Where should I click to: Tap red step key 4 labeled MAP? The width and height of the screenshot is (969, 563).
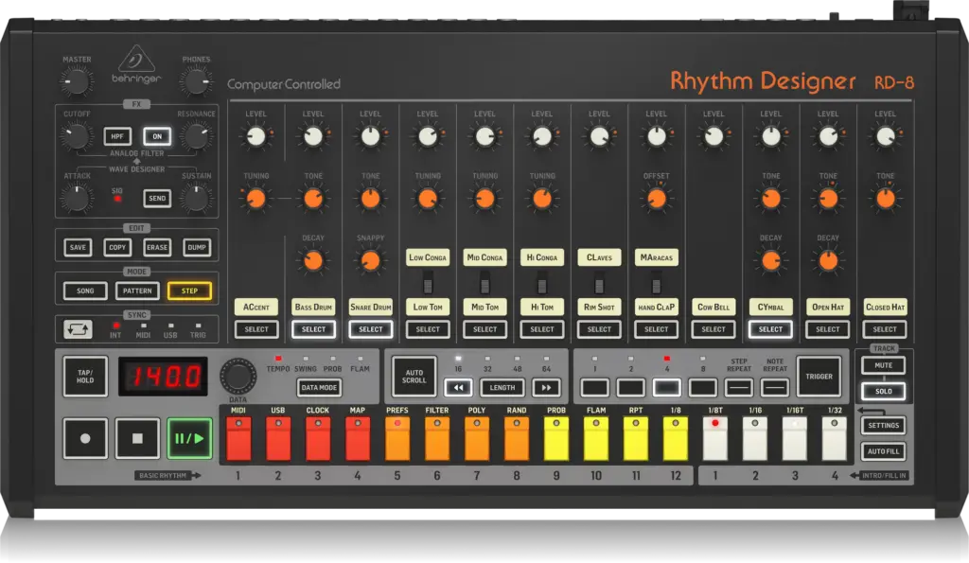click(357, 439)
